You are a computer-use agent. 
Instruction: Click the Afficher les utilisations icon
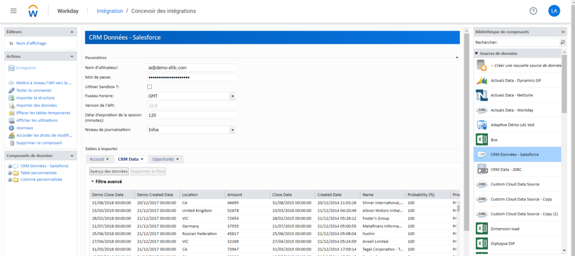pyautogui.click(x=11, y=120)
